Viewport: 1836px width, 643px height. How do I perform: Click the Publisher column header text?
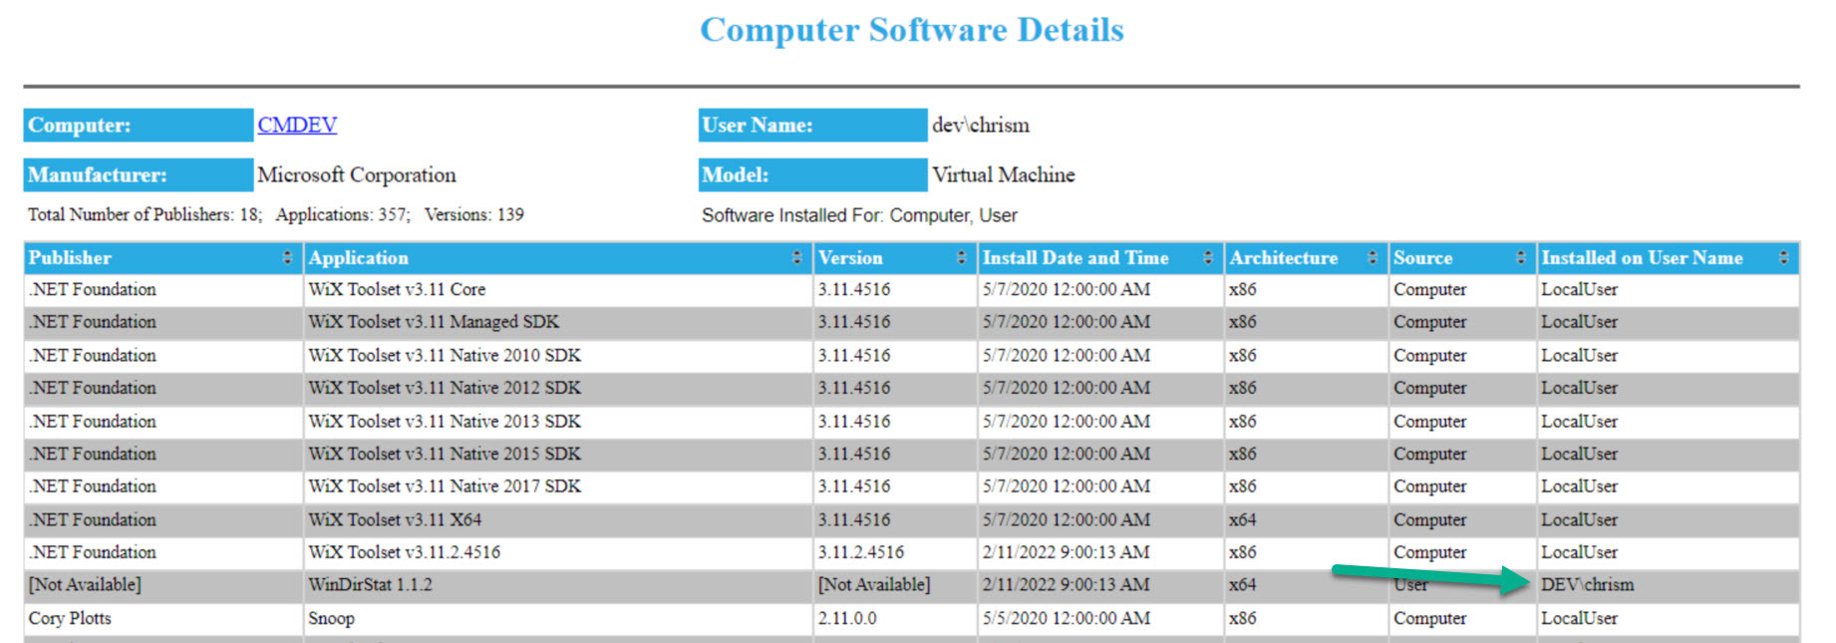tap(70, 258)
